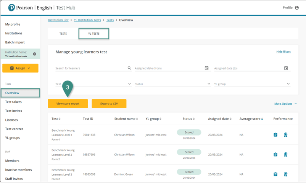Click the Hide filters link
Viewport: 306px width, 184px height.
coord(283,52)
